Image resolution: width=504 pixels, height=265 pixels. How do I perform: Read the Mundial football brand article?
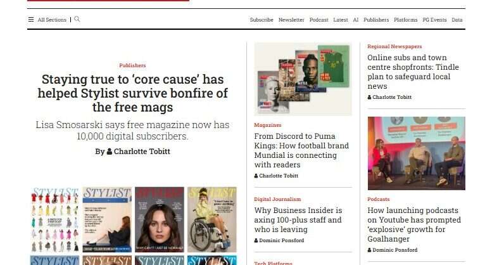[x=301, y=150]
